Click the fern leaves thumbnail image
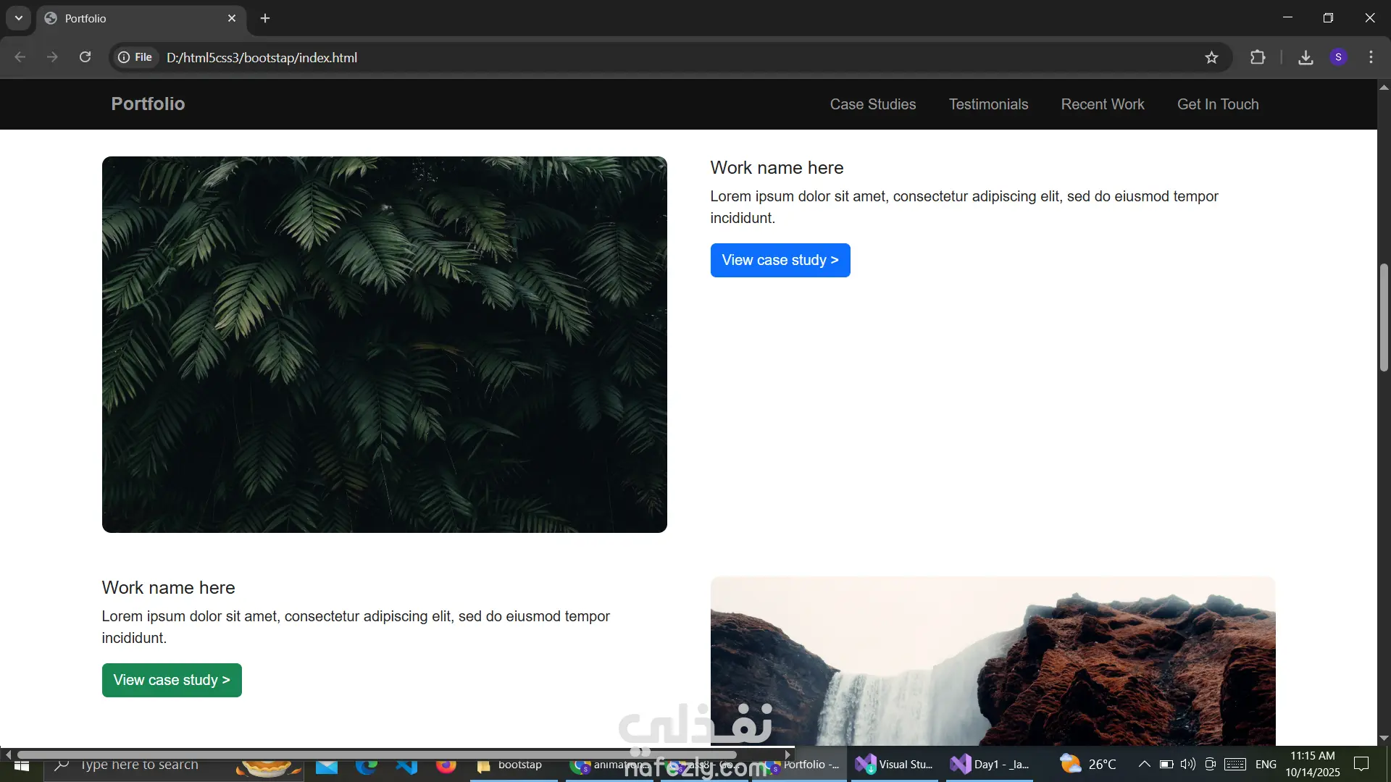 coord(384,345)
